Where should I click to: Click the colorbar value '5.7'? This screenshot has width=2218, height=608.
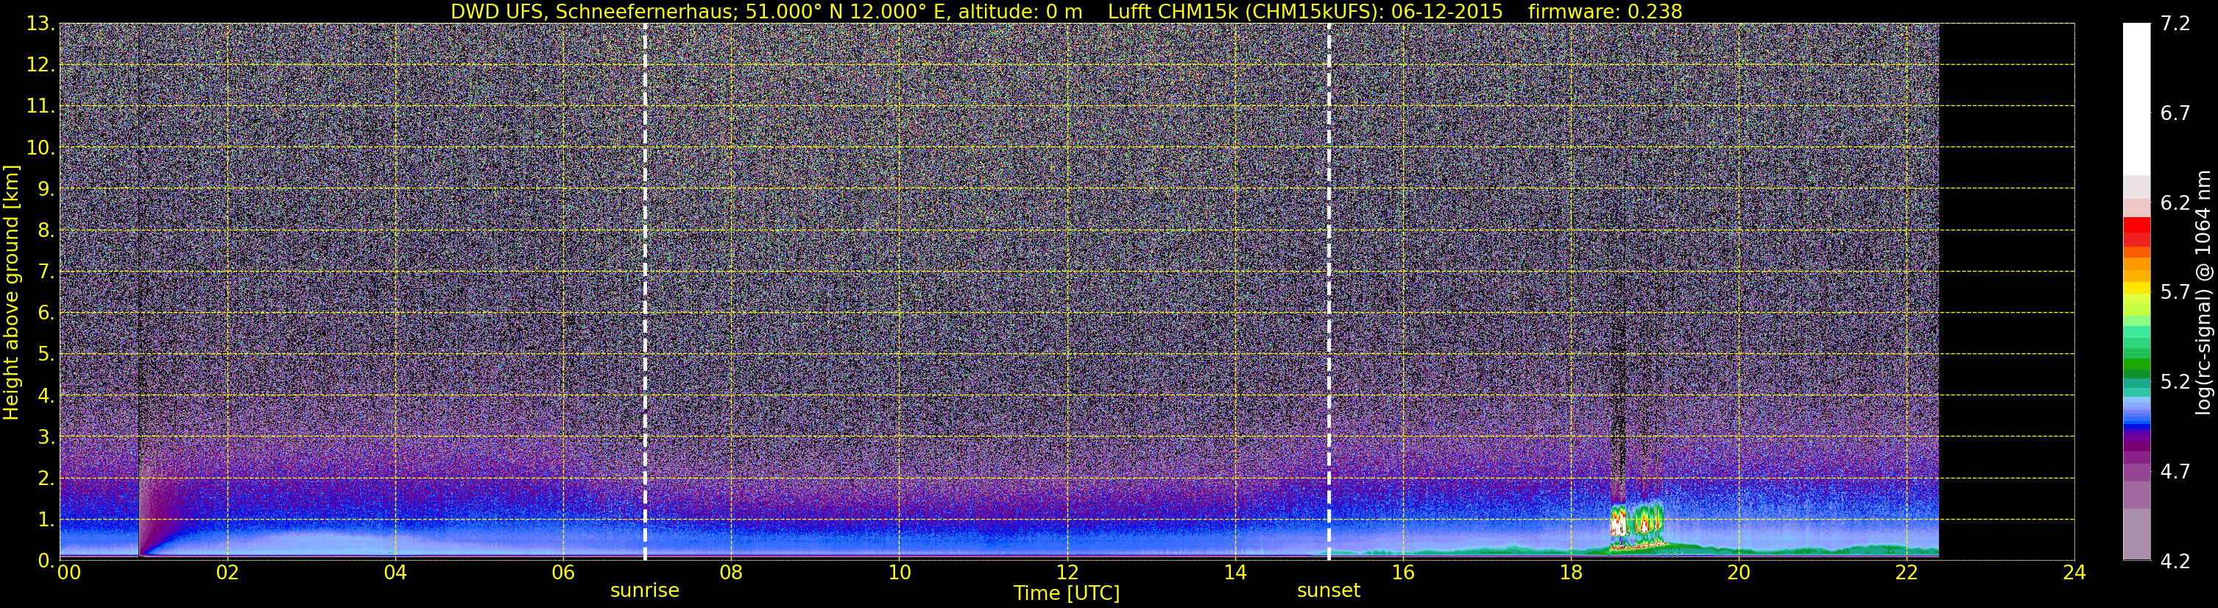coord(2175,293)
